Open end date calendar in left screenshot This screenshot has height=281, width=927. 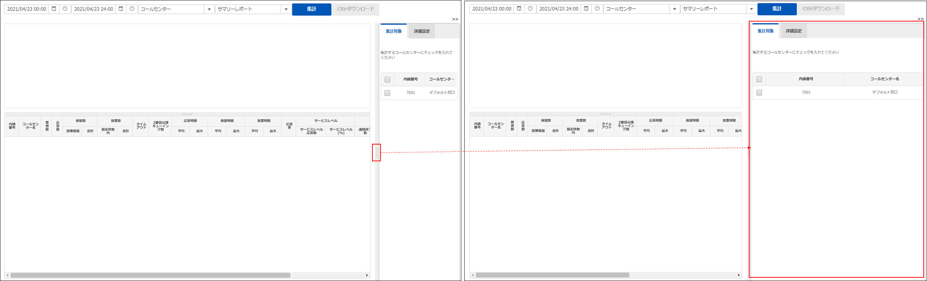(x=121, y=9)
